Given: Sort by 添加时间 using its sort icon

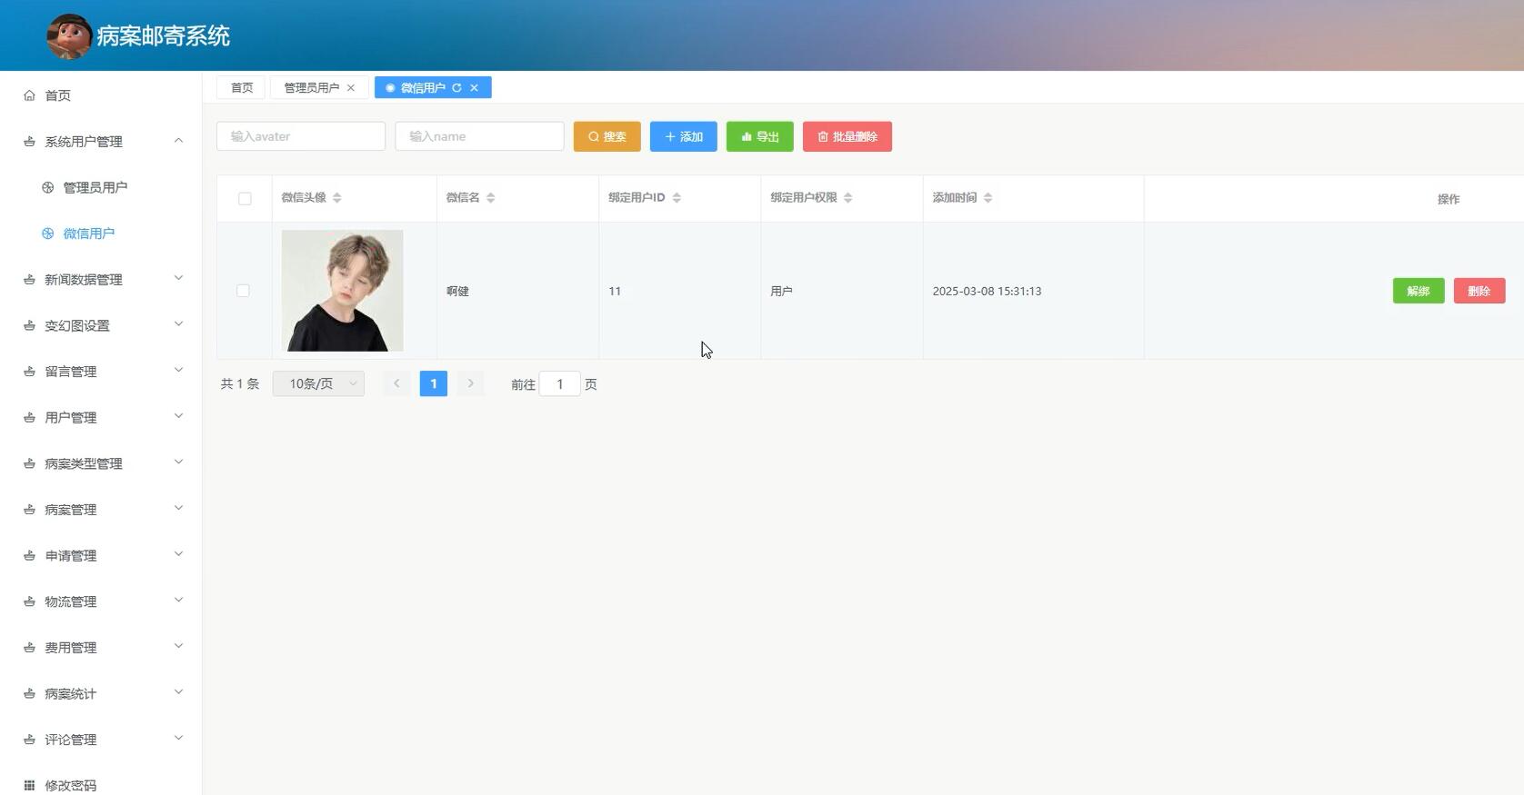Looking at the screenshot, I should point(988,198).
